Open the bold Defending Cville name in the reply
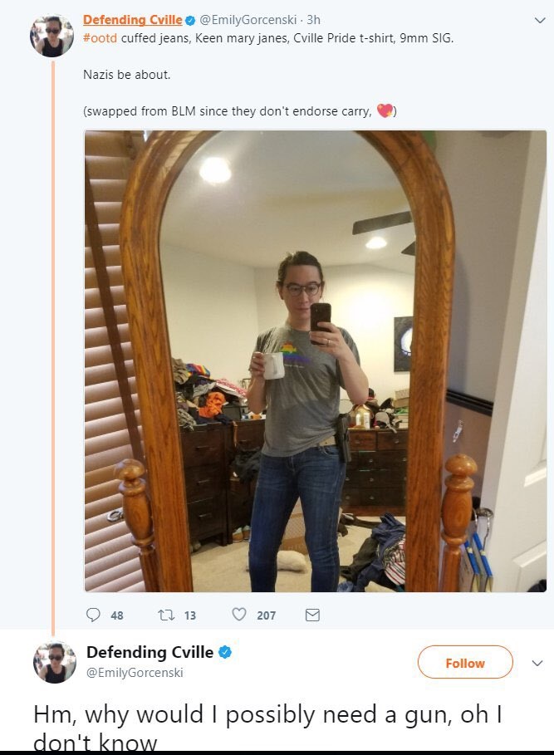Viewport: 554px width, 755px height. click(150, 652)
